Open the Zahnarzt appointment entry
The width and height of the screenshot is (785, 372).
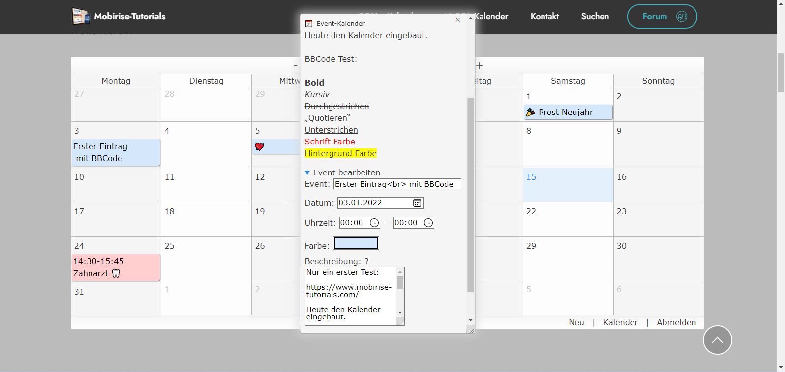116,267
